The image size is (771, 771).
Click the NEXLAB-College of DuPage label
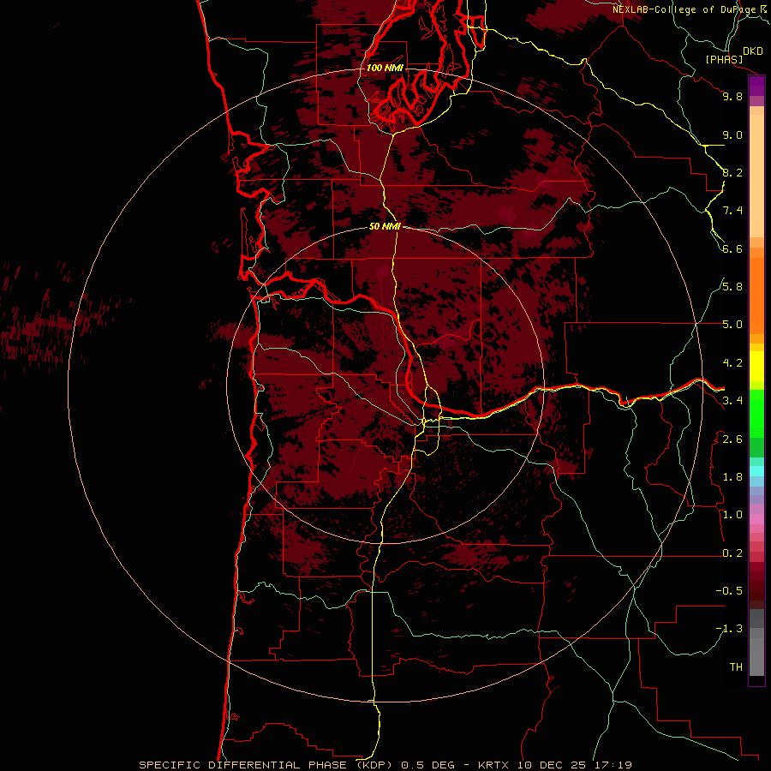pos(684,9)
